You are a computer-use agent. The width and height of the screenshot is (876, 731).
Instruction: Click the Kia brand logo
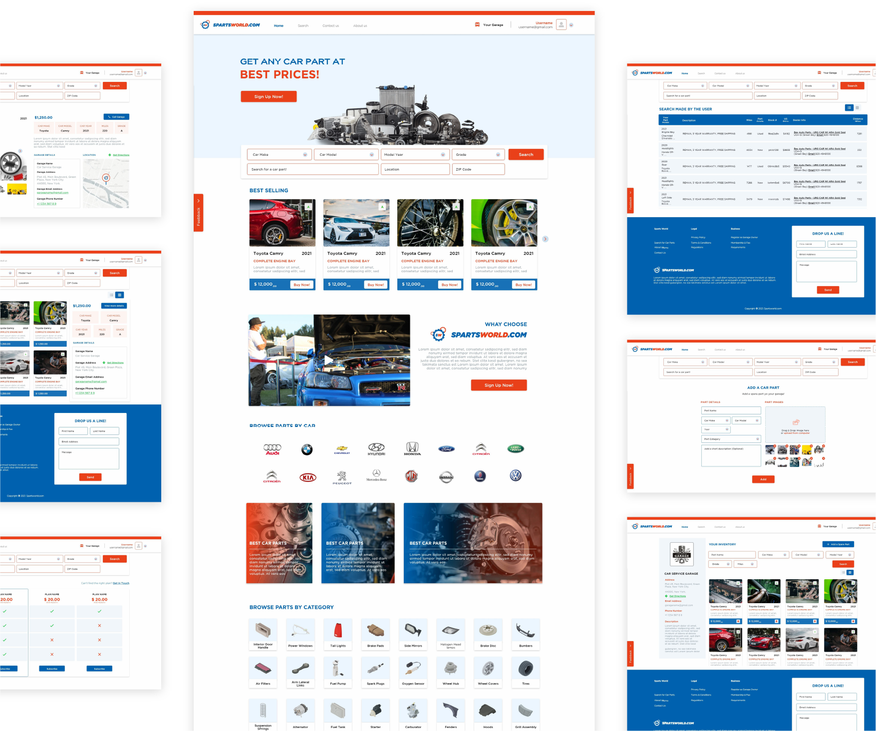coord(307,477)
